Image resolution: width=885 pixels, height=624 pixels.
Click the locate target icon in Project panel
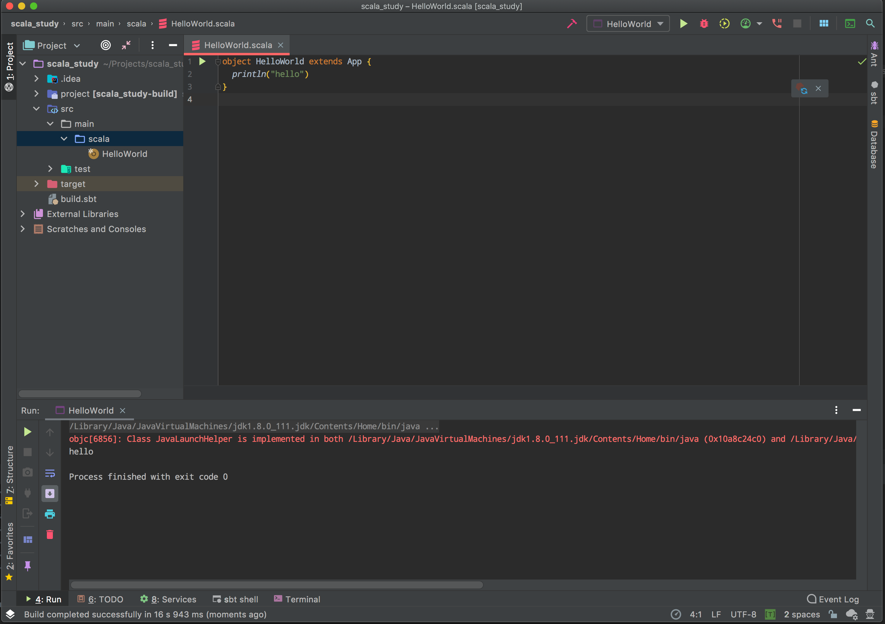point(106,45)
